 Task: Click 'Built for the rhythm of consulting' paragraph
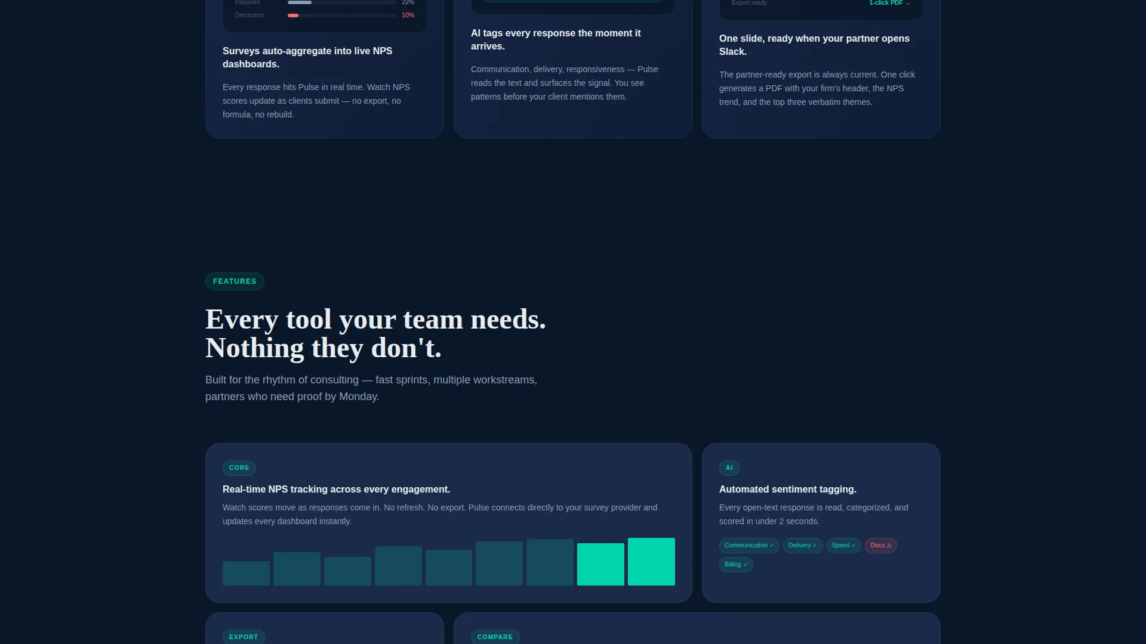click(x=371, y=388)
